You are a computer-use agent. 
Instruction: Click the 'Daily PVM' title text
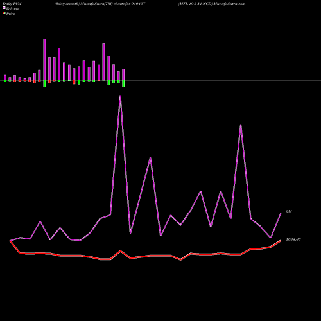12,4
